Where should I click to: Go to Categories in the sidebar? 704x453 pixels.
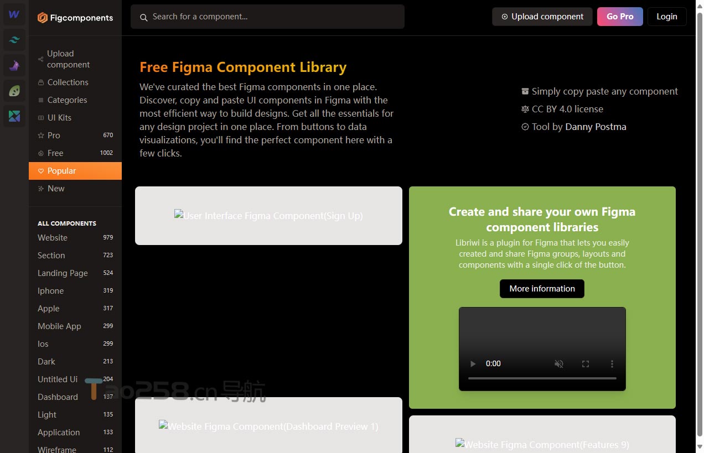(x=75, y=100)
